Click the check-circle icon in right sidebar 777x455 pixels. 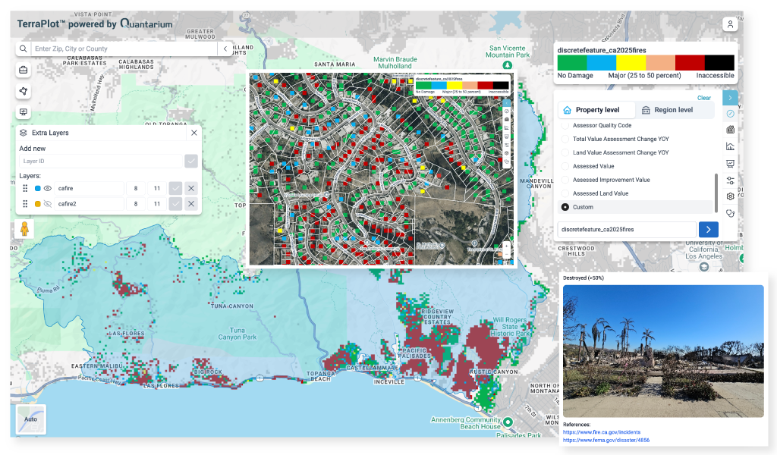click(731, 114)
